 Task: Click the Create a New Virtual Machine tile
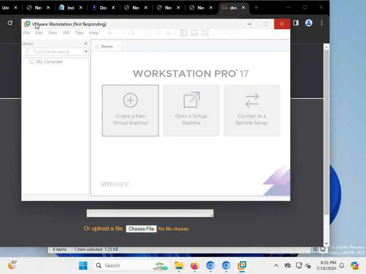(130, 111)
